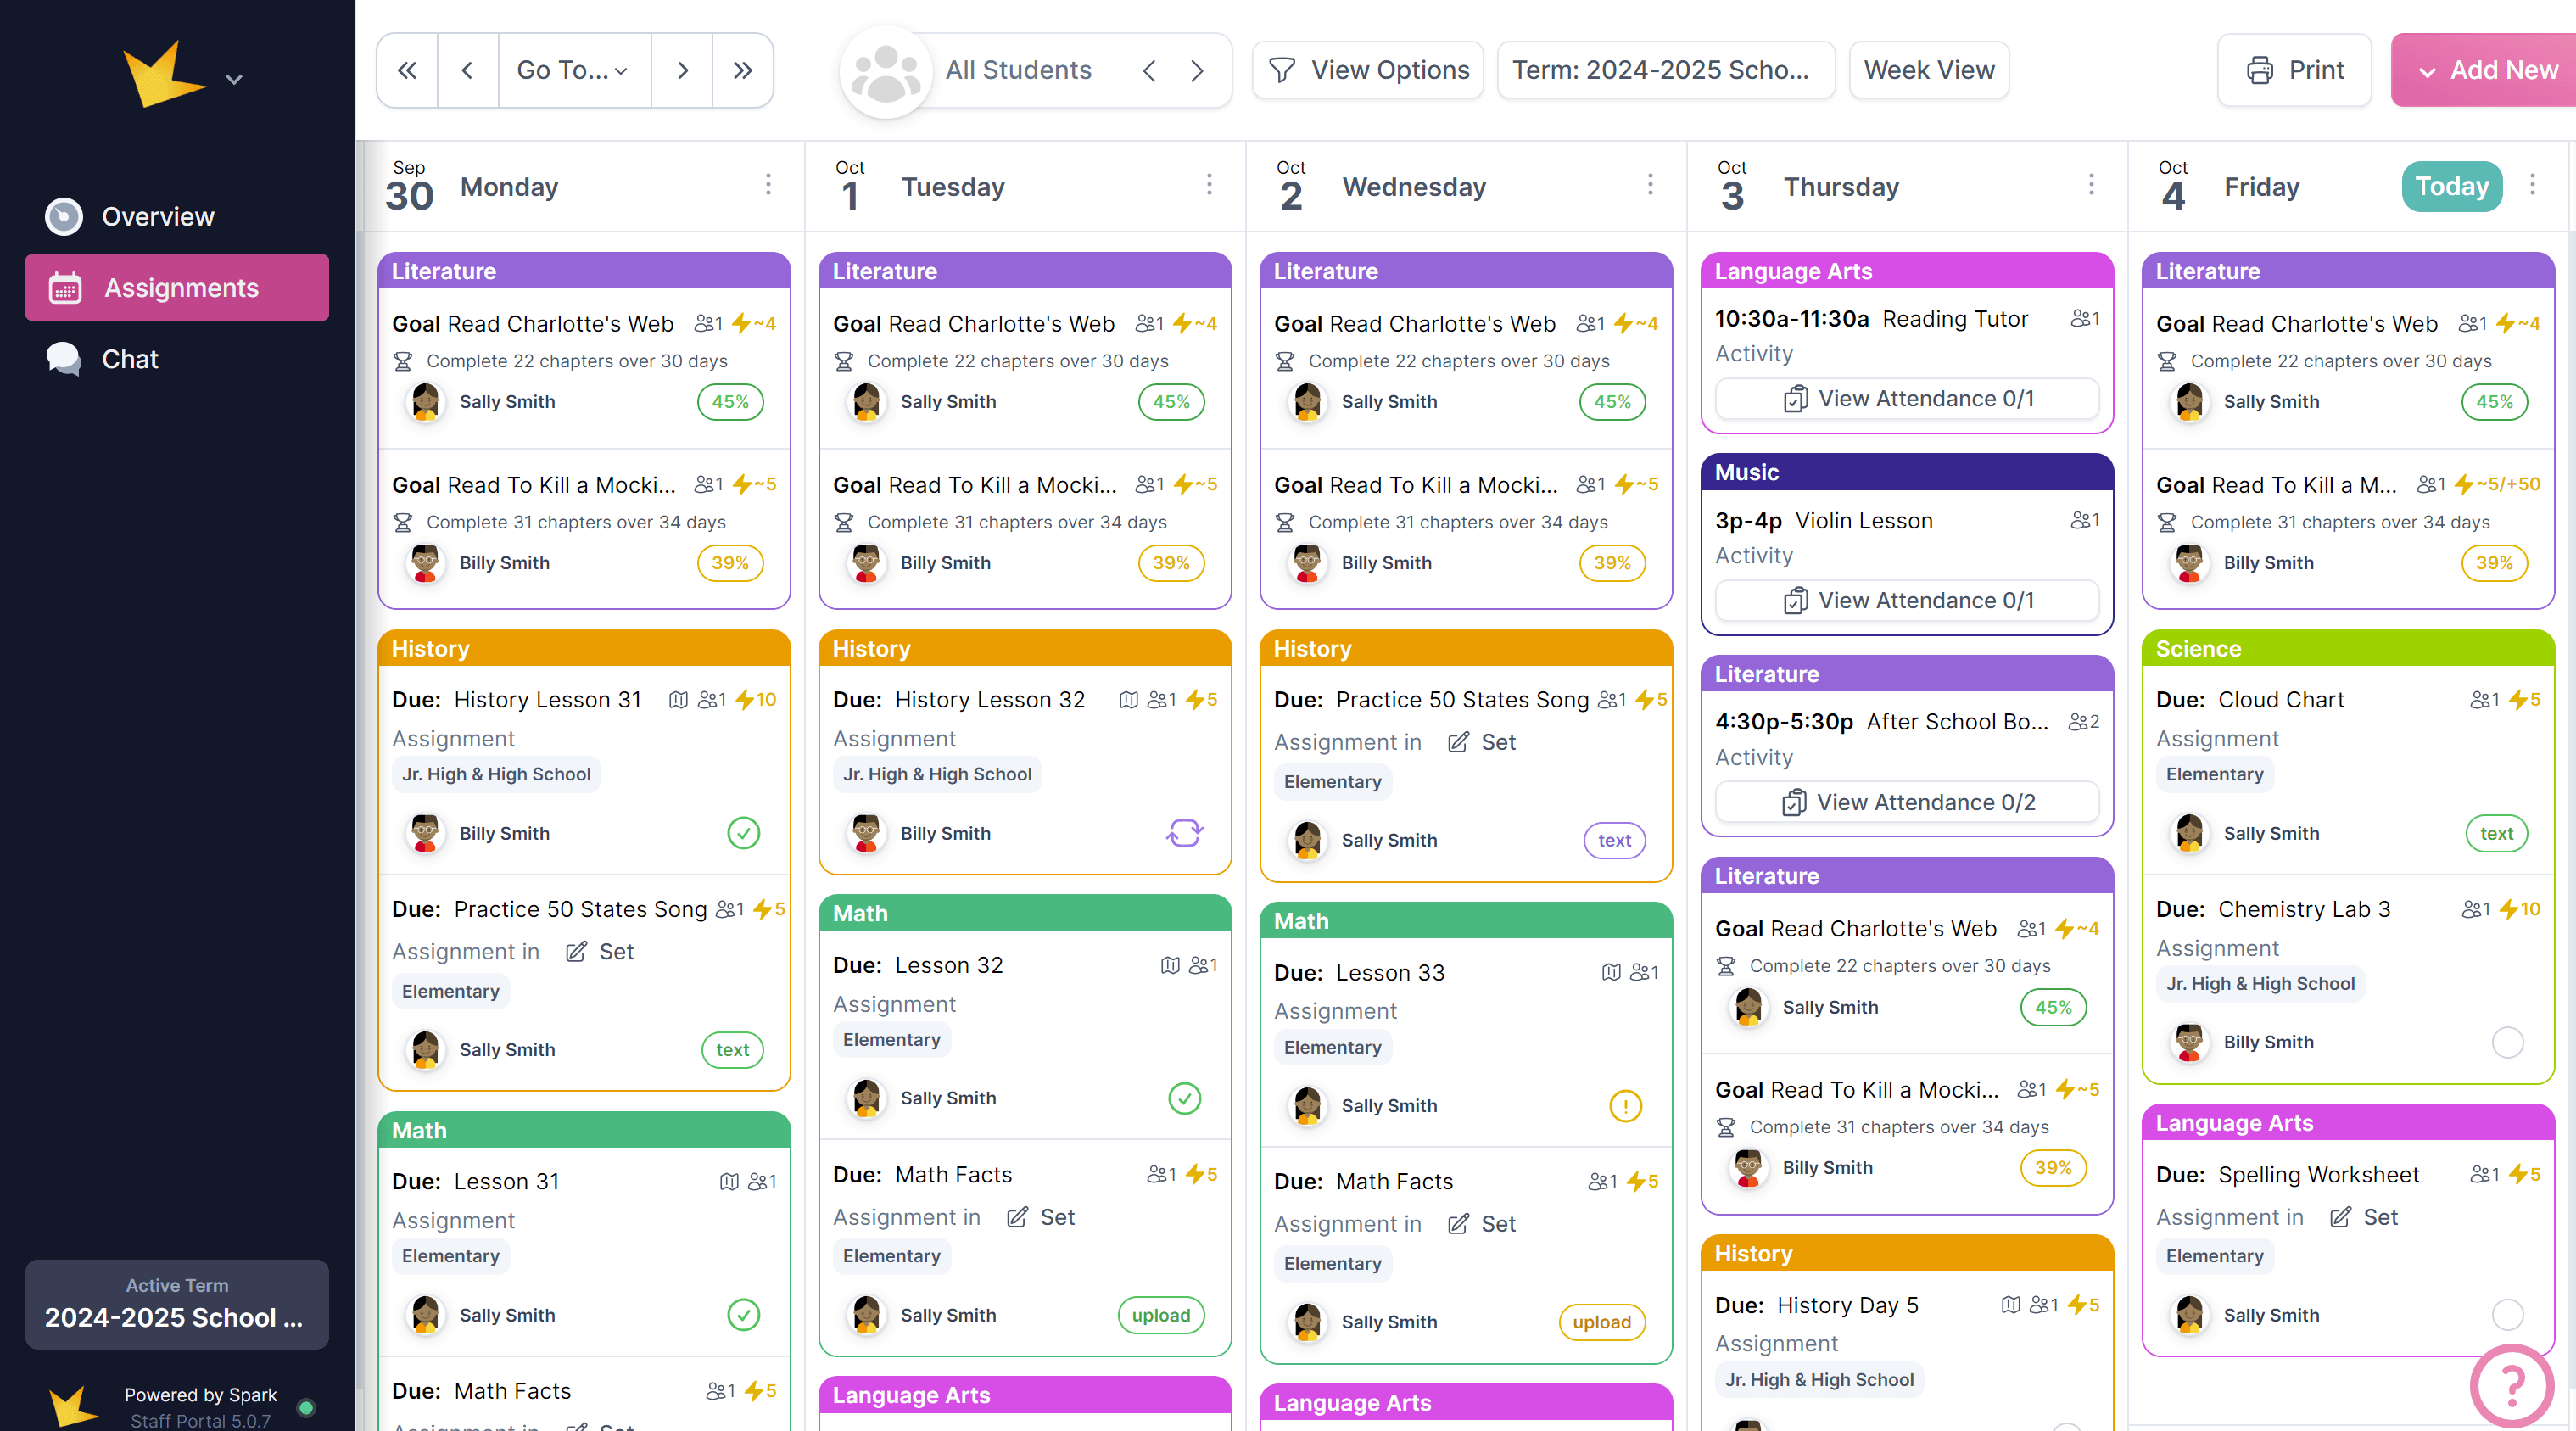Jump to the first week with double-left arrows
Viewport: 2576px width, 1431px height.
407,70
